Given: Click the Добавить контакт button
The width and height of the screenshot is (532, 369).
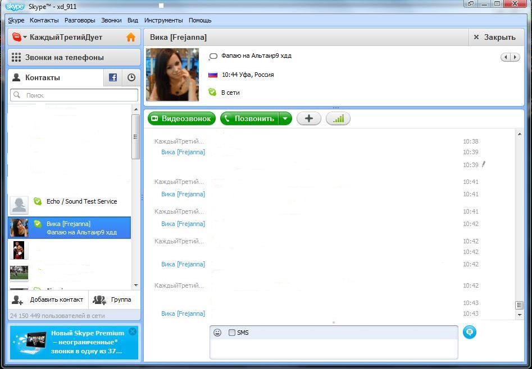Looking at the screenshot, I should click(x=48, y=299).
